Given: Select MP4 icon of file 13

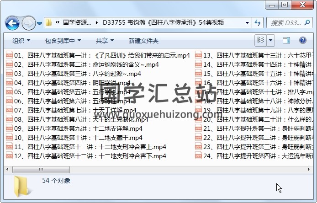Looking at the screenshot, I should 198,55.
